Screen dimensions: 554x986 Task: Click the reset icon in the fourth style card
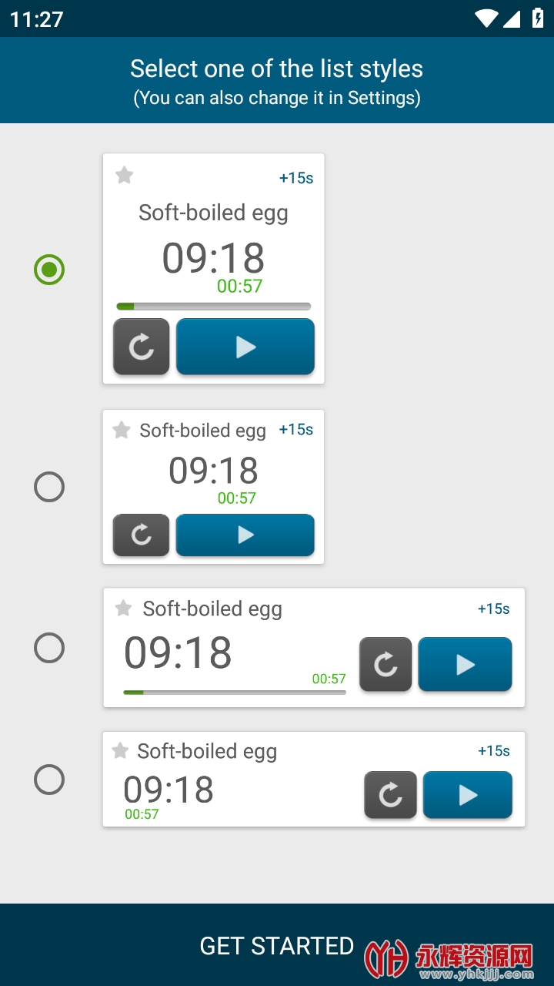click(x=390, y=795)
